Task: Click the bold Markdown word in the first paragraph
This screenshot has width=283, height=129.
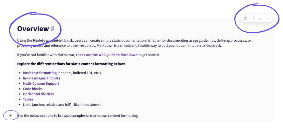Action: click(42, 40)
